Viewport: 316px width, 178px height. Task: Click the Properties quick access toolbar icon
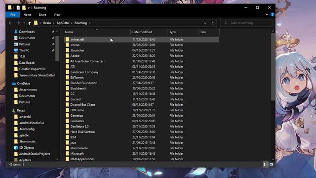click(18, 8)
